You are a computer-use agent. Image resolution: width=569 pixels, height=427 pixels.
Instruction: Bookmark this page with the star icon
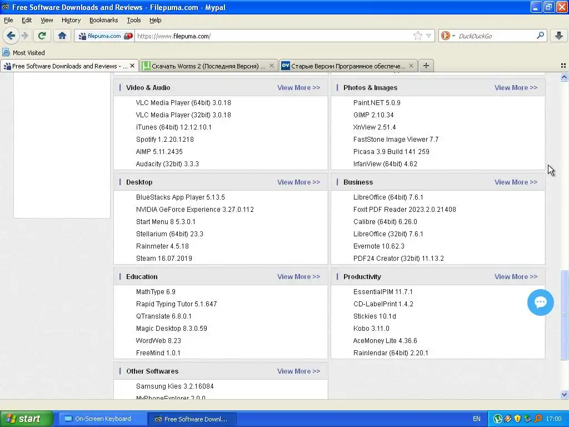tap(418, 36)
